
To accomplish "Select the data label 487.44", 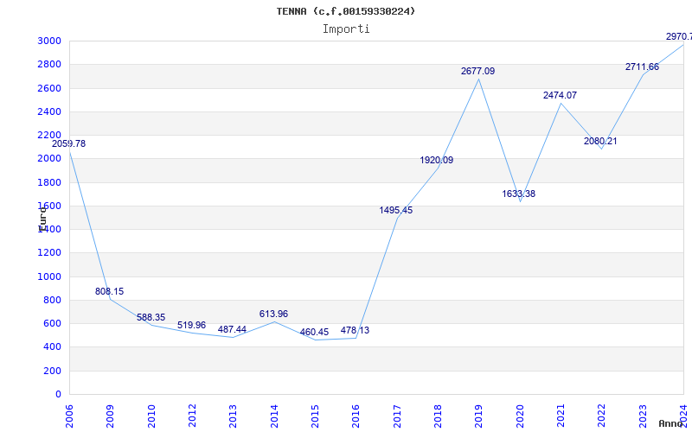I will pos(232,329).
